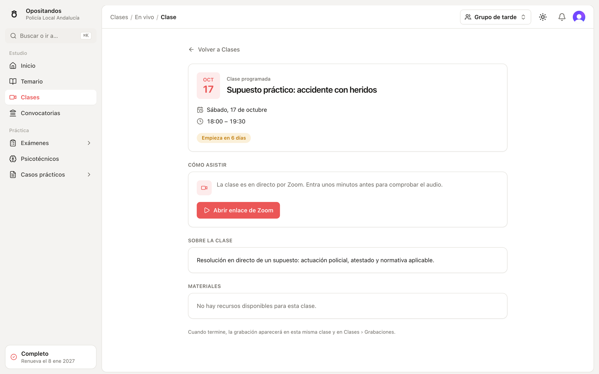The height and width of the screenshot is (374, 599).
Task: Click the ⌘K shortcut badge
Action: pyautogui.click(x=86, y=36)
